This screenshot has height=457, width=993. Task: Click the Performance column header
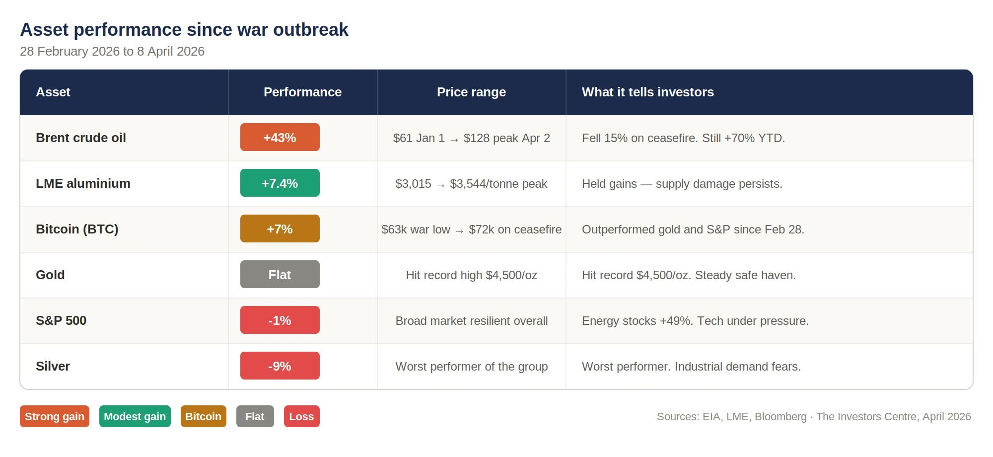tap(302, 92)
